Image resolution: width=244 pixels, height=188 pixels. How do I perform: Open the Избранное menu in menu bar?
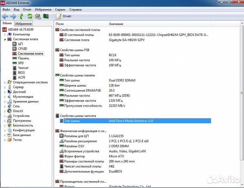[43, 10]
